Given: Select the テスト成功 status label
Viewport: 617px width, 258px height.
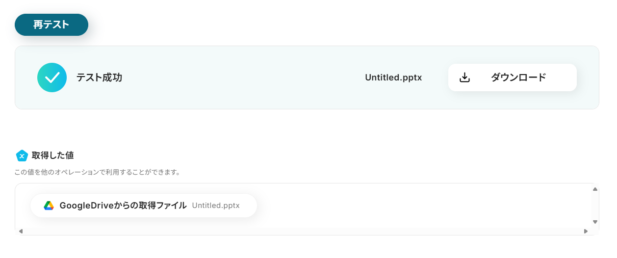Looking at the screenshot, I should [99, 77].
